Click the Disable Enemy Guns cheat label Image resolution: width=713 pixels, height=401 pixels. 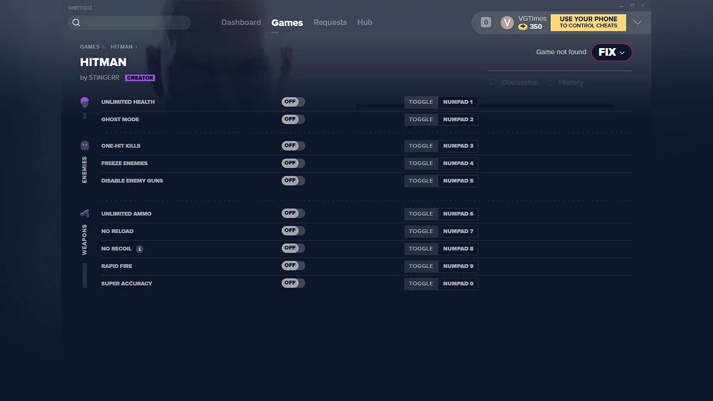pyautogui.click(x=132, y=181)
